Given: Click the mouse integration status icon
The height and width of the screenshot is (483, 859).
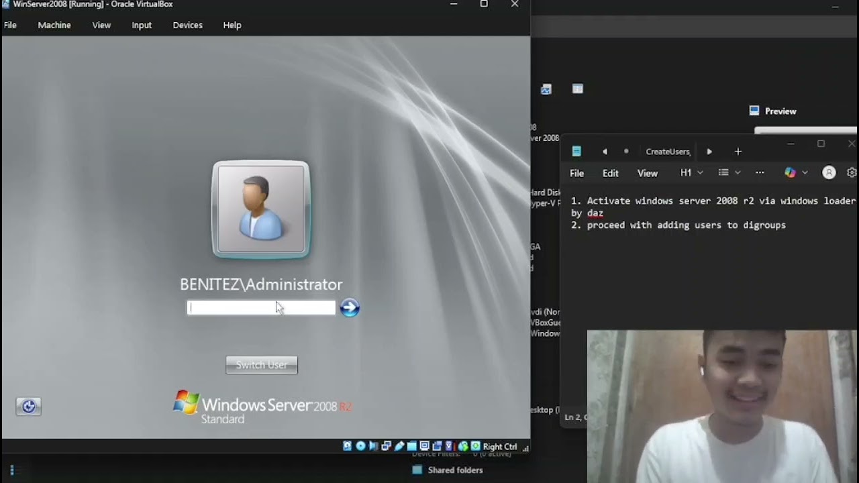Looking at the screenshot, I should pos(463,447).
